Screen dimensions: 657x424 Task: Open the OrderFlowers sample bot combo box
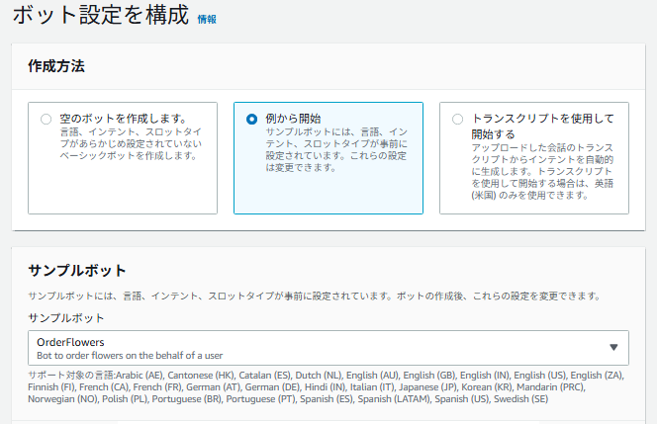tap(327, 348)
